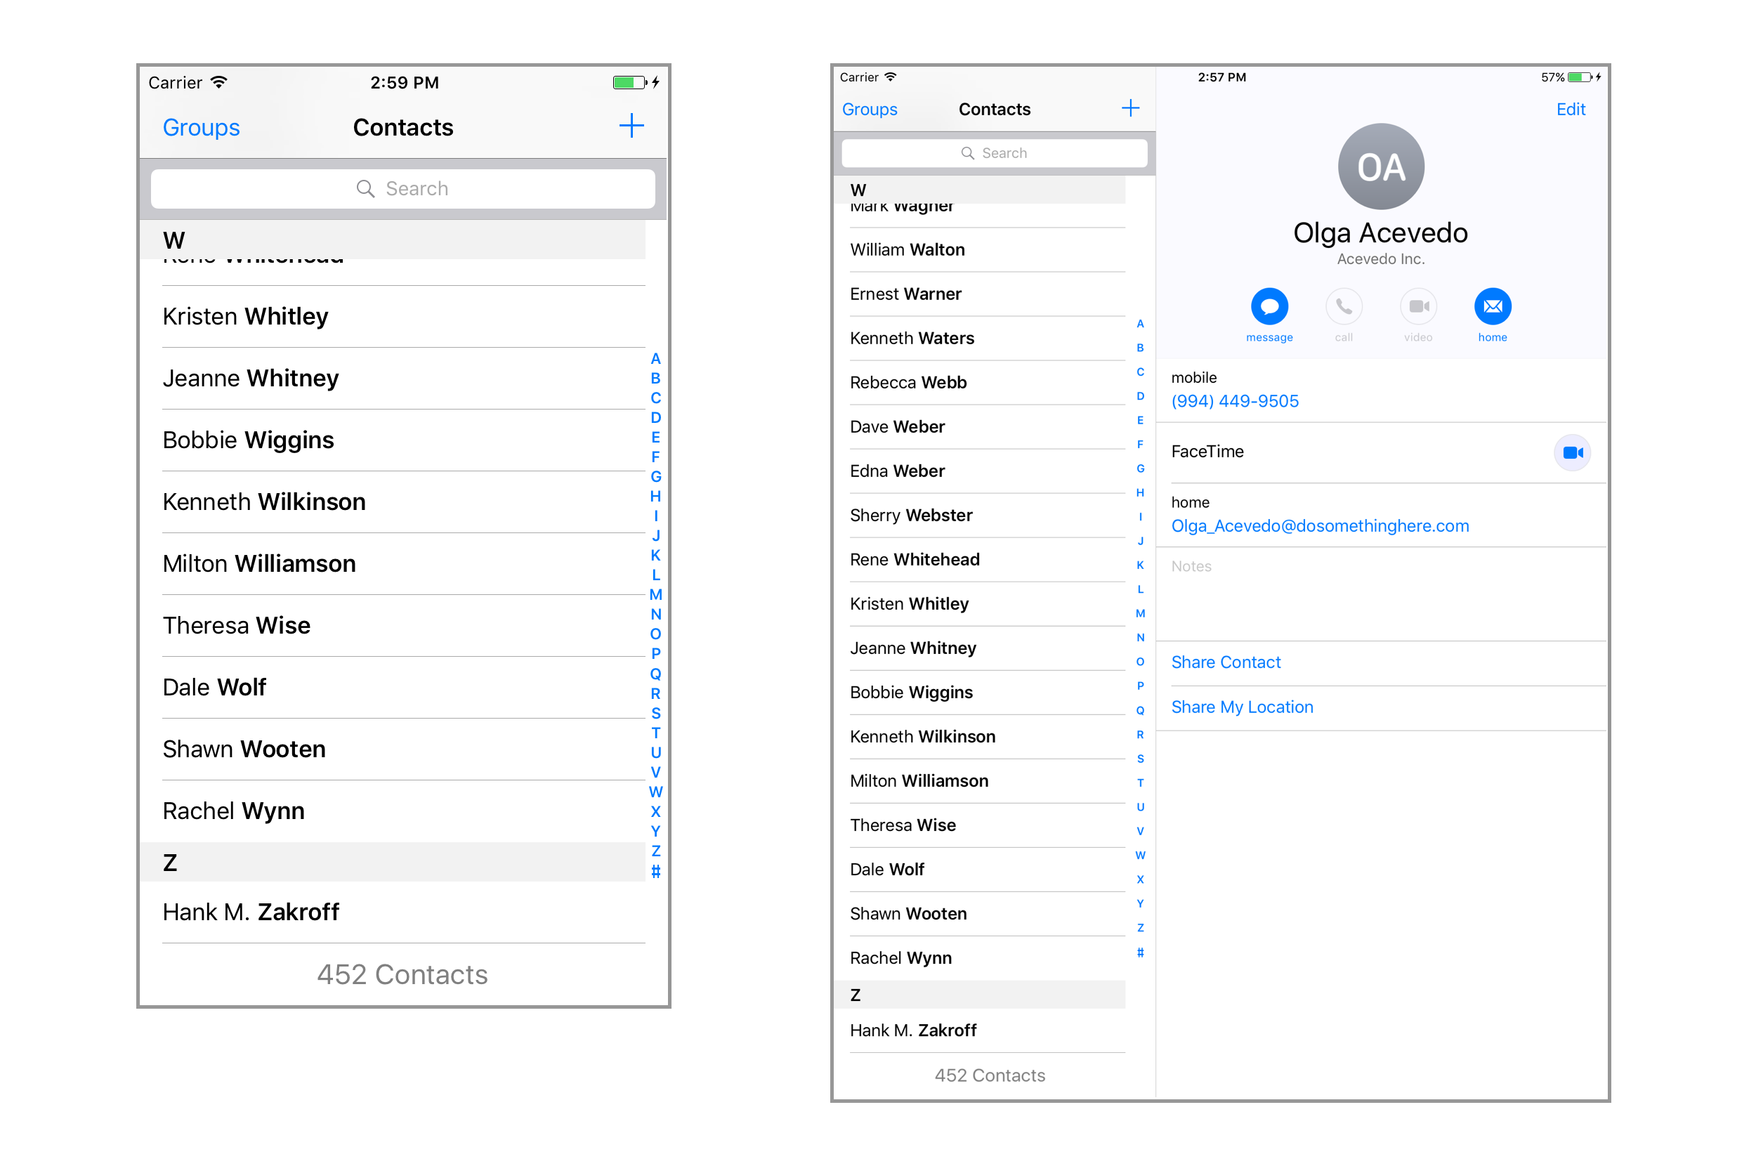The image size is (1756, 1152).
Task: Open Groups on the iPhone screen
Action: 202,128
